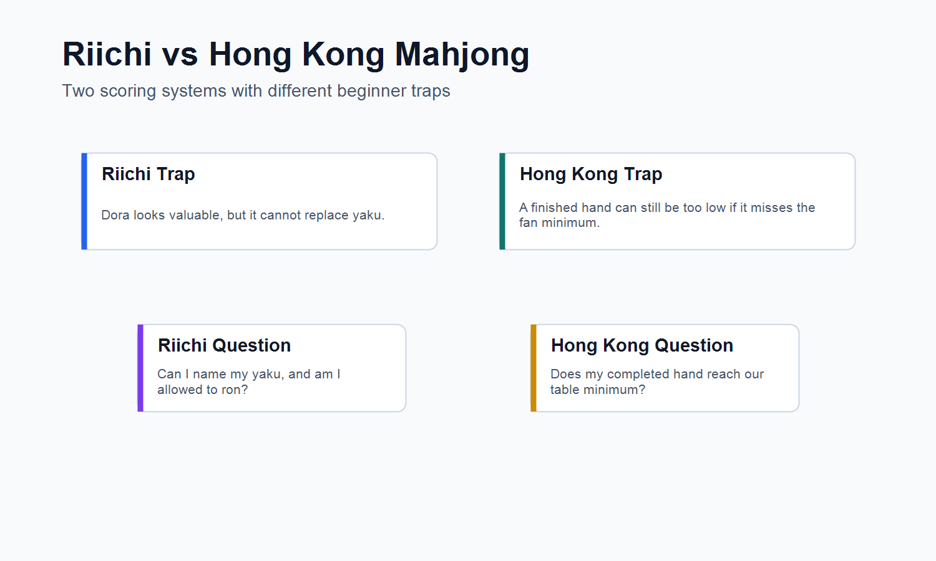
Task: Click the words 'allowed to ron?'
Action: 203,390
